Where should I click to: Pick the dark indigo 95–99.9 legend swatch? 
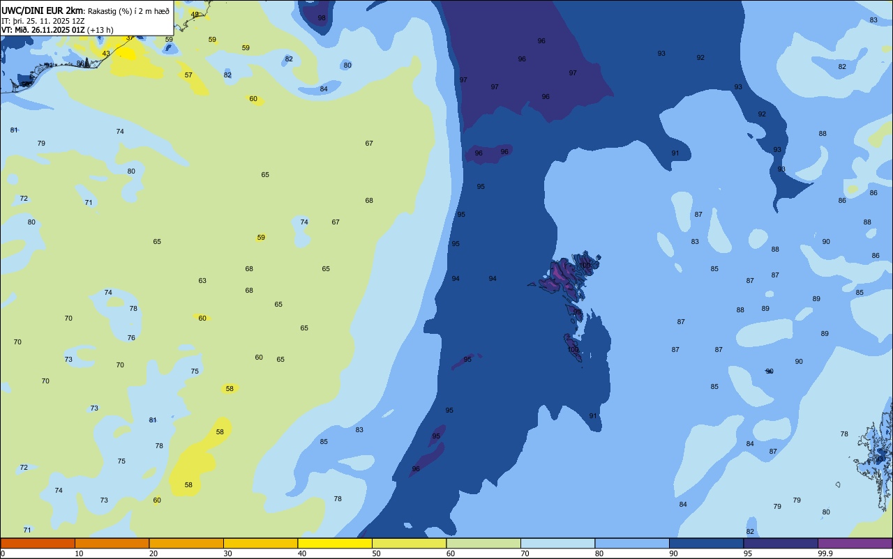pyautogui.click(x=781, y=543)
